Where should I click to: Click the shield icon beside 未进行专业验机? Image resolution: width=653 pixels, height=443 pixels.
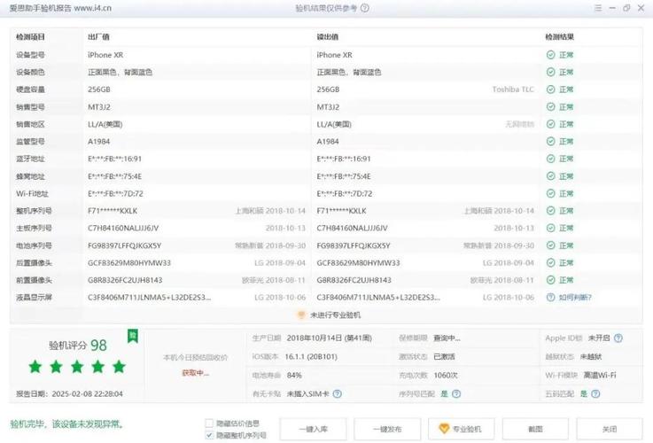click(x=300, y=315)
